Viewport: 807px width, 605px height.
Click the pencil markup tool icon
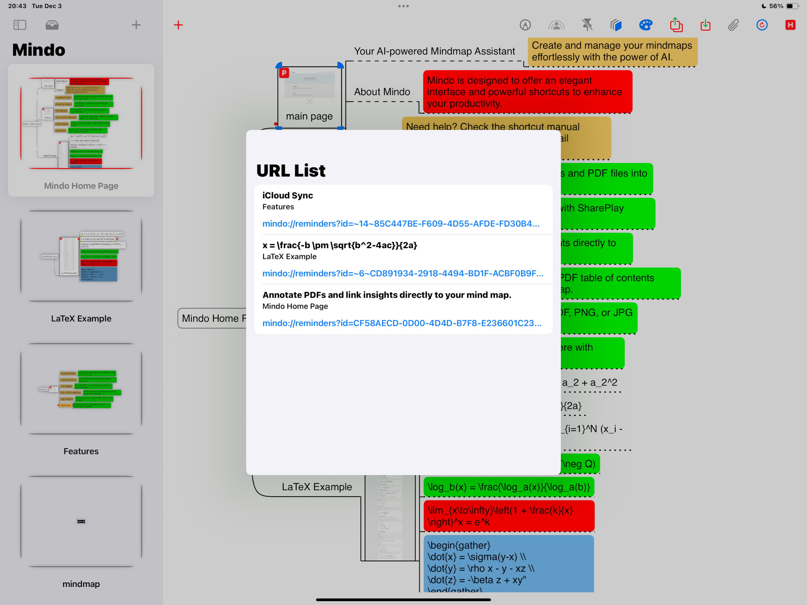click(525, 25)
